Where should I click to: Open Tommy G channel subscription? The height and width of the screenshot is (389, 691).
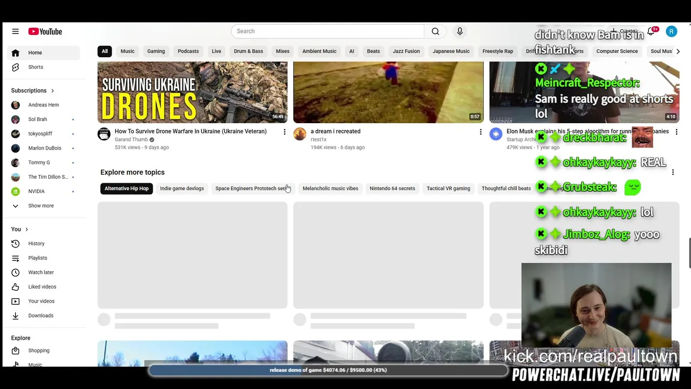tap(44, 163)
